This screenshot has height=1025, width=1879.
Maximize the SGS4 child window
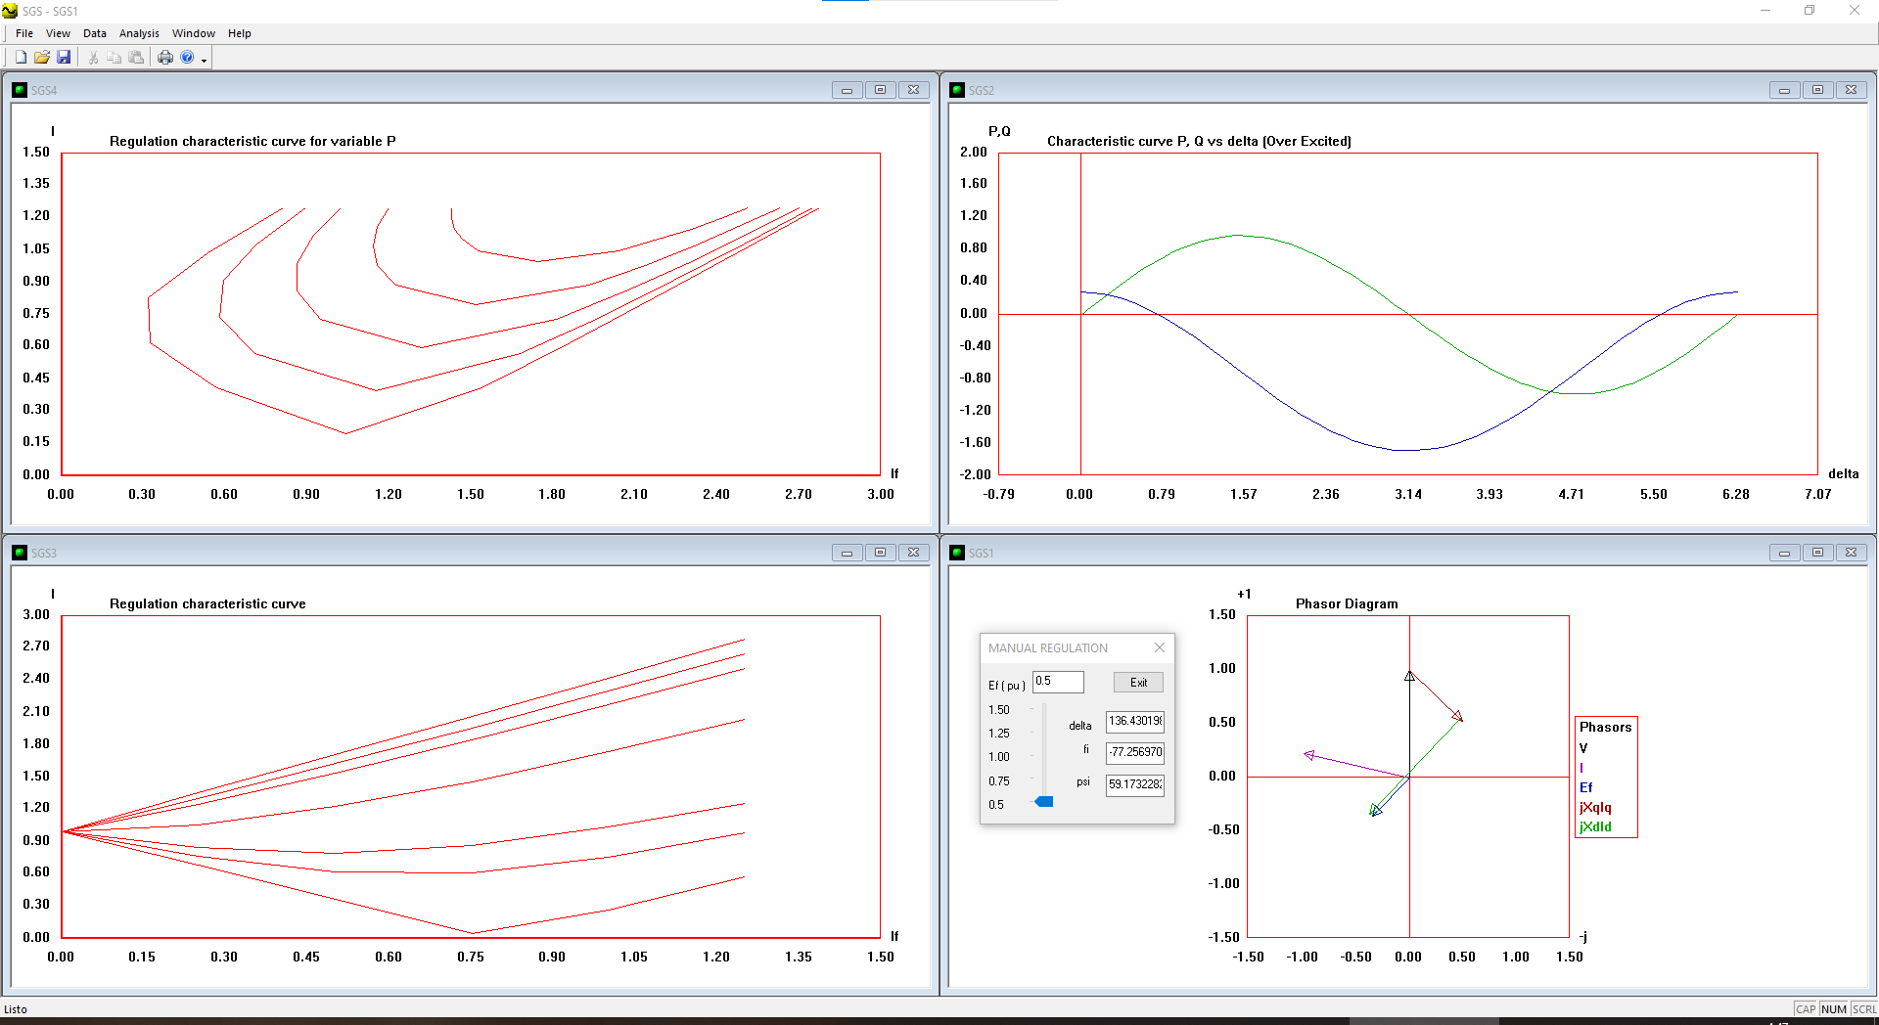point(880,90)
